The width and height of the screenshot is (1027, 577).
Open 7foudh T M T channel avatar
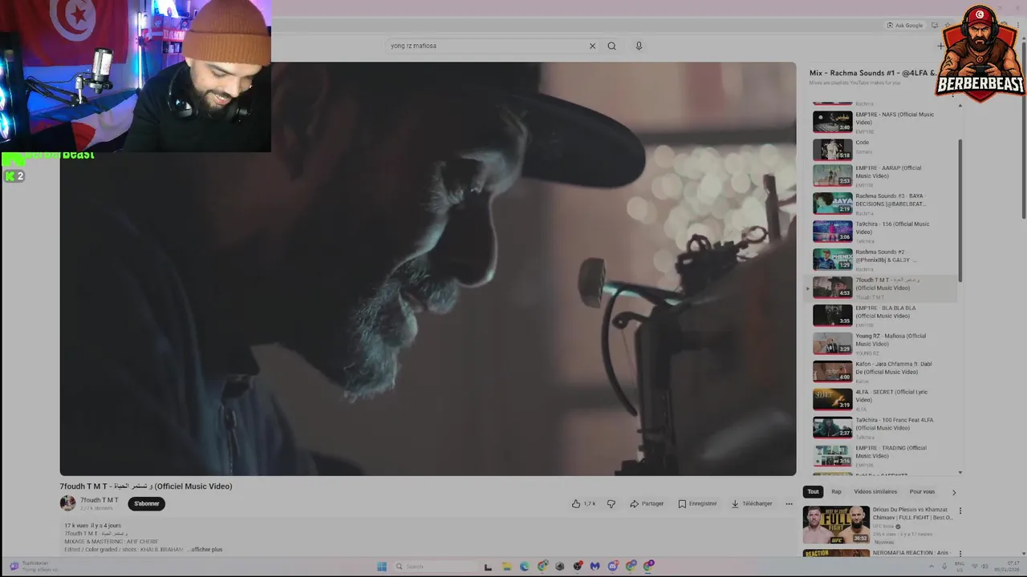[x=67, y=503]
